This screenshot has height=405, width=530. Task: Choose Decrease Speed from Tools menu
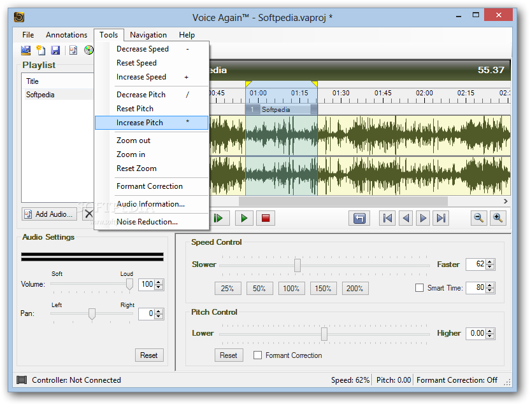152,49
